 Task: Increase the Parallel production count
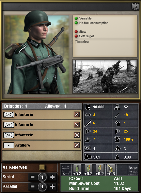point(52,187)
